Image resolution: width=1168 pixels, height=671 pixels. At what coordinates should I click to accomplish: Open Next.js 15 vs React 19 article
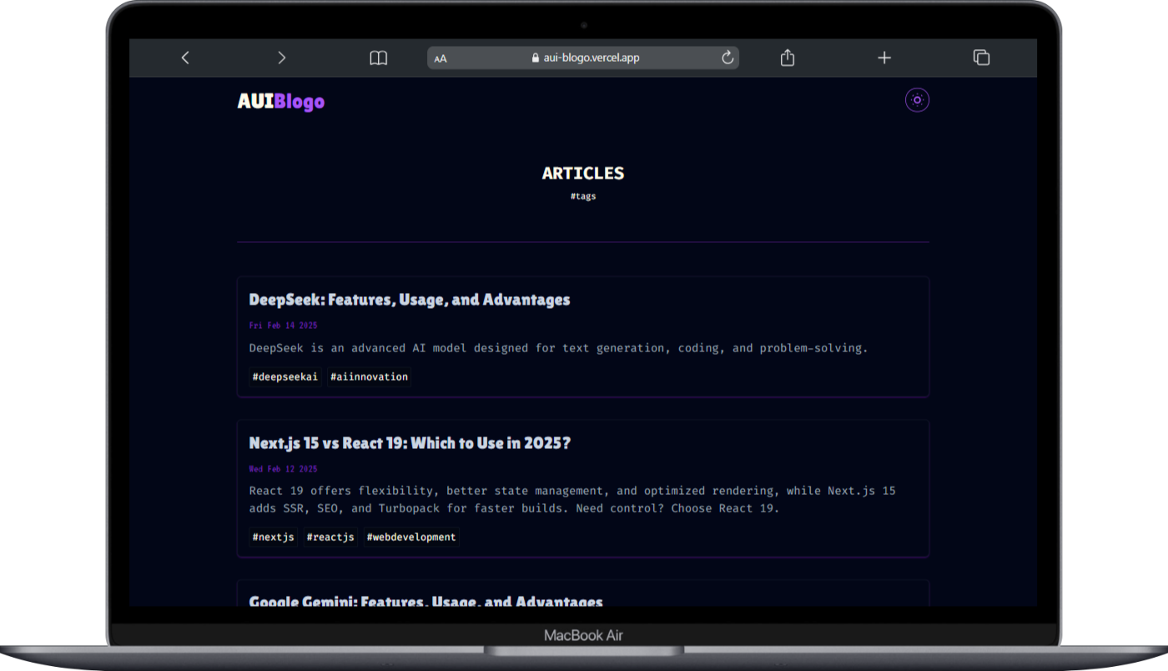[x=410, y=443]
